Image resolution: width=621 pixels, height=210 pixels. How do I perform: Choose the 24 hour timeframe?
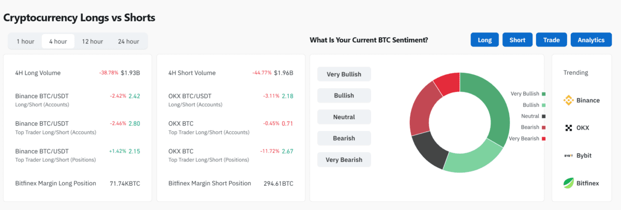point(128,41)
